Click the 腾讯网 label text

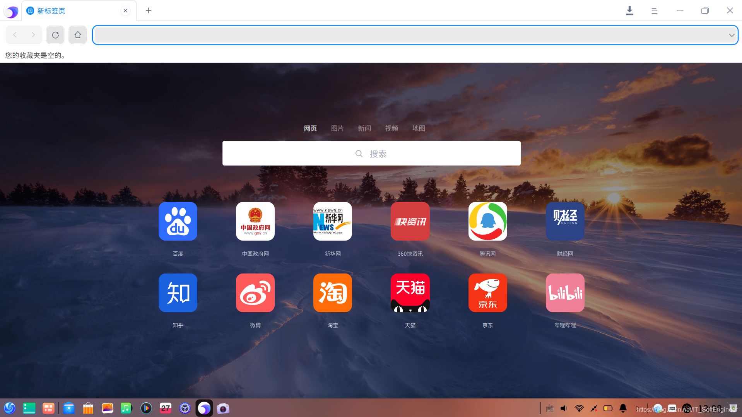point(487,254)
